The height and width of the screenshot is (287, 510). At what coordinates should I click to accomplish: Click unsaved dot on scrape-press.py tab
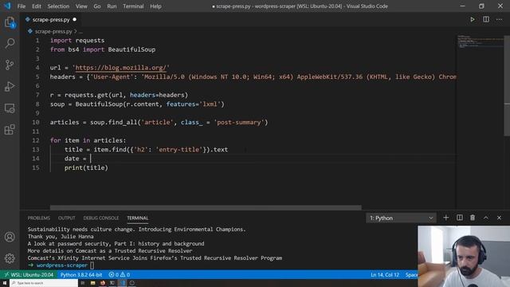point(74,19)
